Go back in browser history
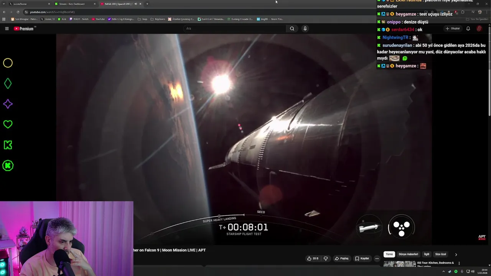 click(x=4, y=12)
